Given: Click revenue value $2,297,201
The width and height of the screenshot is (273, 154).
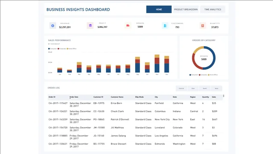Looking at the screenshot, I should pos(65,27).
